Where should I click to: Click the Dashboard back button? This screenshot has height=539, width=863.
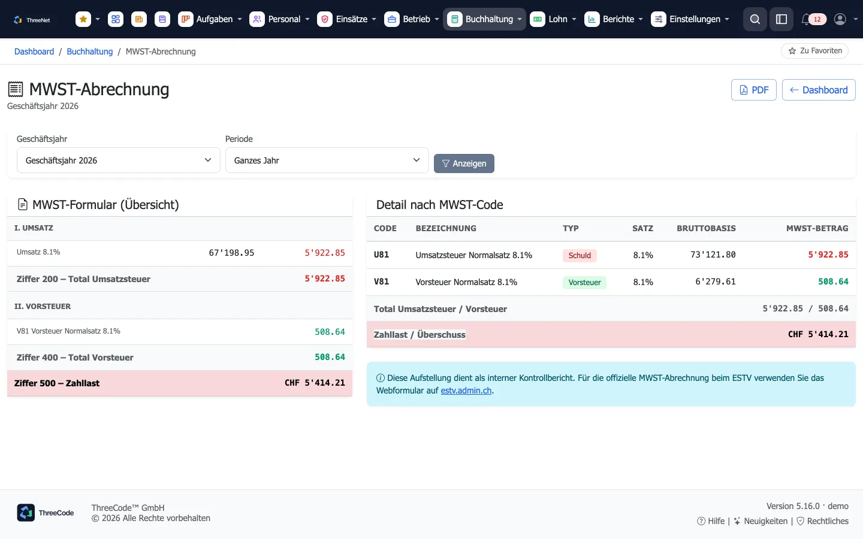[x=819, y=90]
